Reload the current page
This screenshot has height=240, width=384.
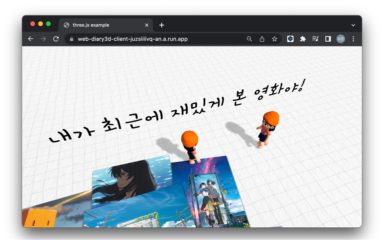coord(56,39)
